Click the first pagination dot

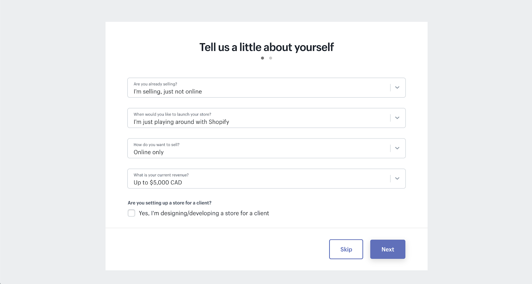[x=262, y=58]
